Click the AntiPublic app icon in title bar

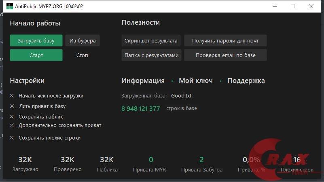click(x=9, y=6)
